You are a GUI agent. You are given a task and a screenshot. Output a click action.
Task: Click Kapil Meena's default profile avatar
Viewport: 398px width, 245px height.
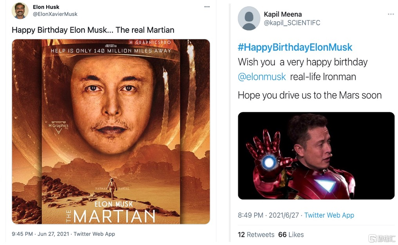click(x=249, y=18)
